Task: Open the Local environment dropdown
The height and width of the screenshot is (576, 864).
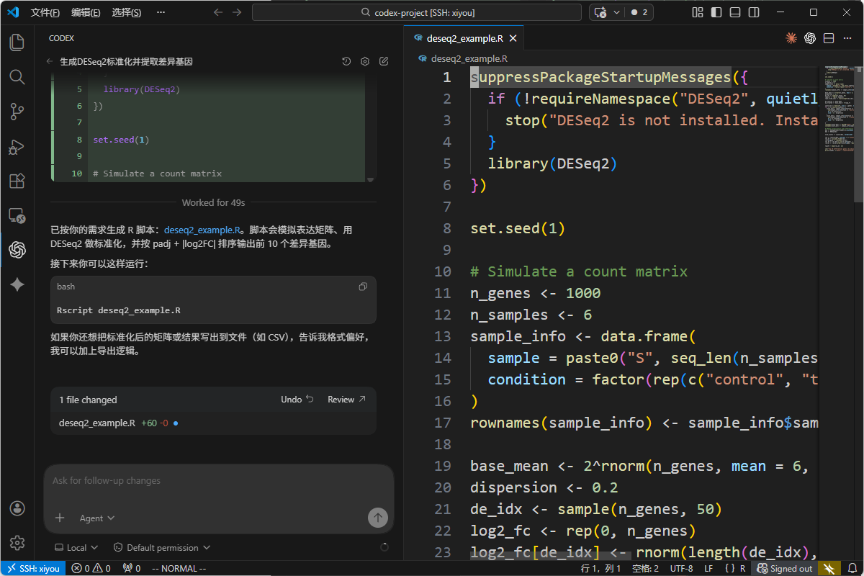Action: (76, 547)
